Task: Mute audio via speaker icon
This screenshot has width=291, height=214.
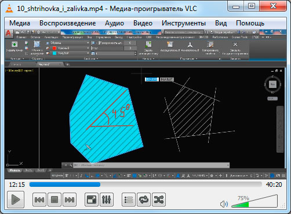Action: [224, 204]
